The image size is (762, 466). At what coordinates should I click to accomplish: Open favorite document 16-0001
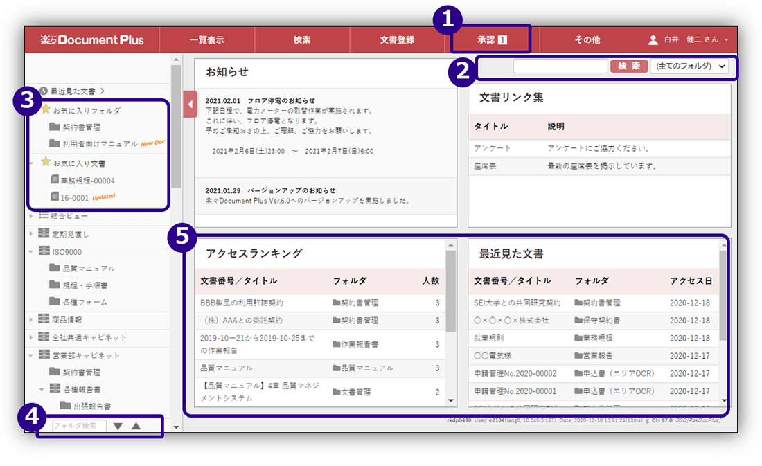(x=74, y=198)
